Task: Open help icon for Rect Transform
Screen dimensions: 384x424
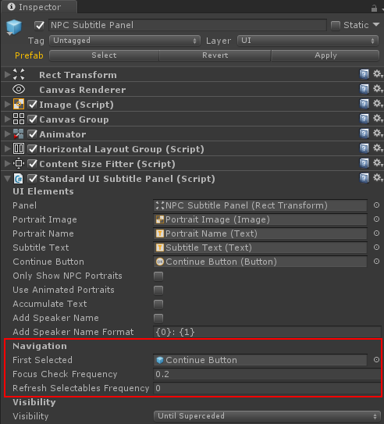Action: [x=364, y=74]
